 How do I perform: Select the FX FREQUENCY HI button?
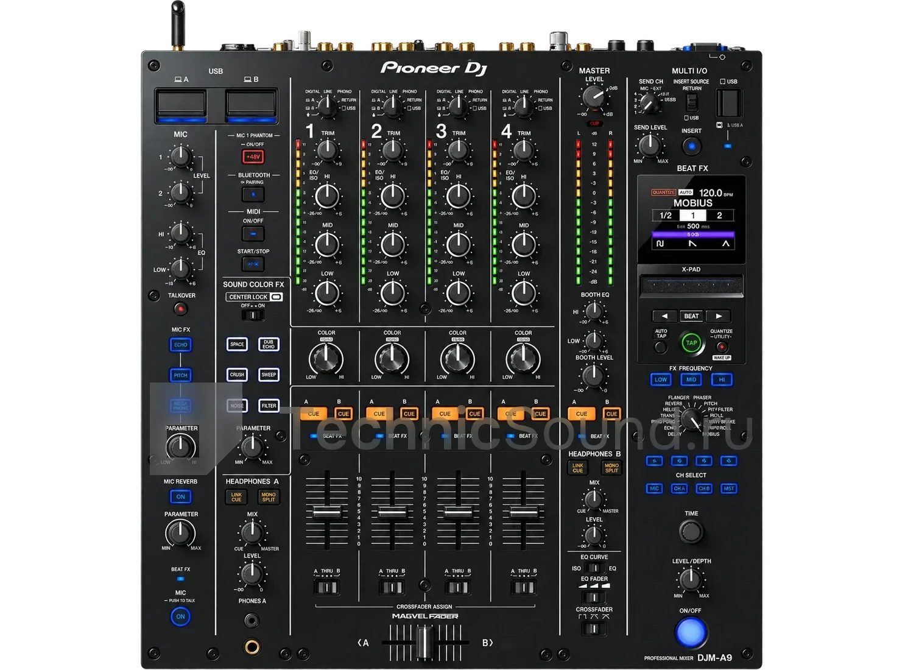coord(722,379)
